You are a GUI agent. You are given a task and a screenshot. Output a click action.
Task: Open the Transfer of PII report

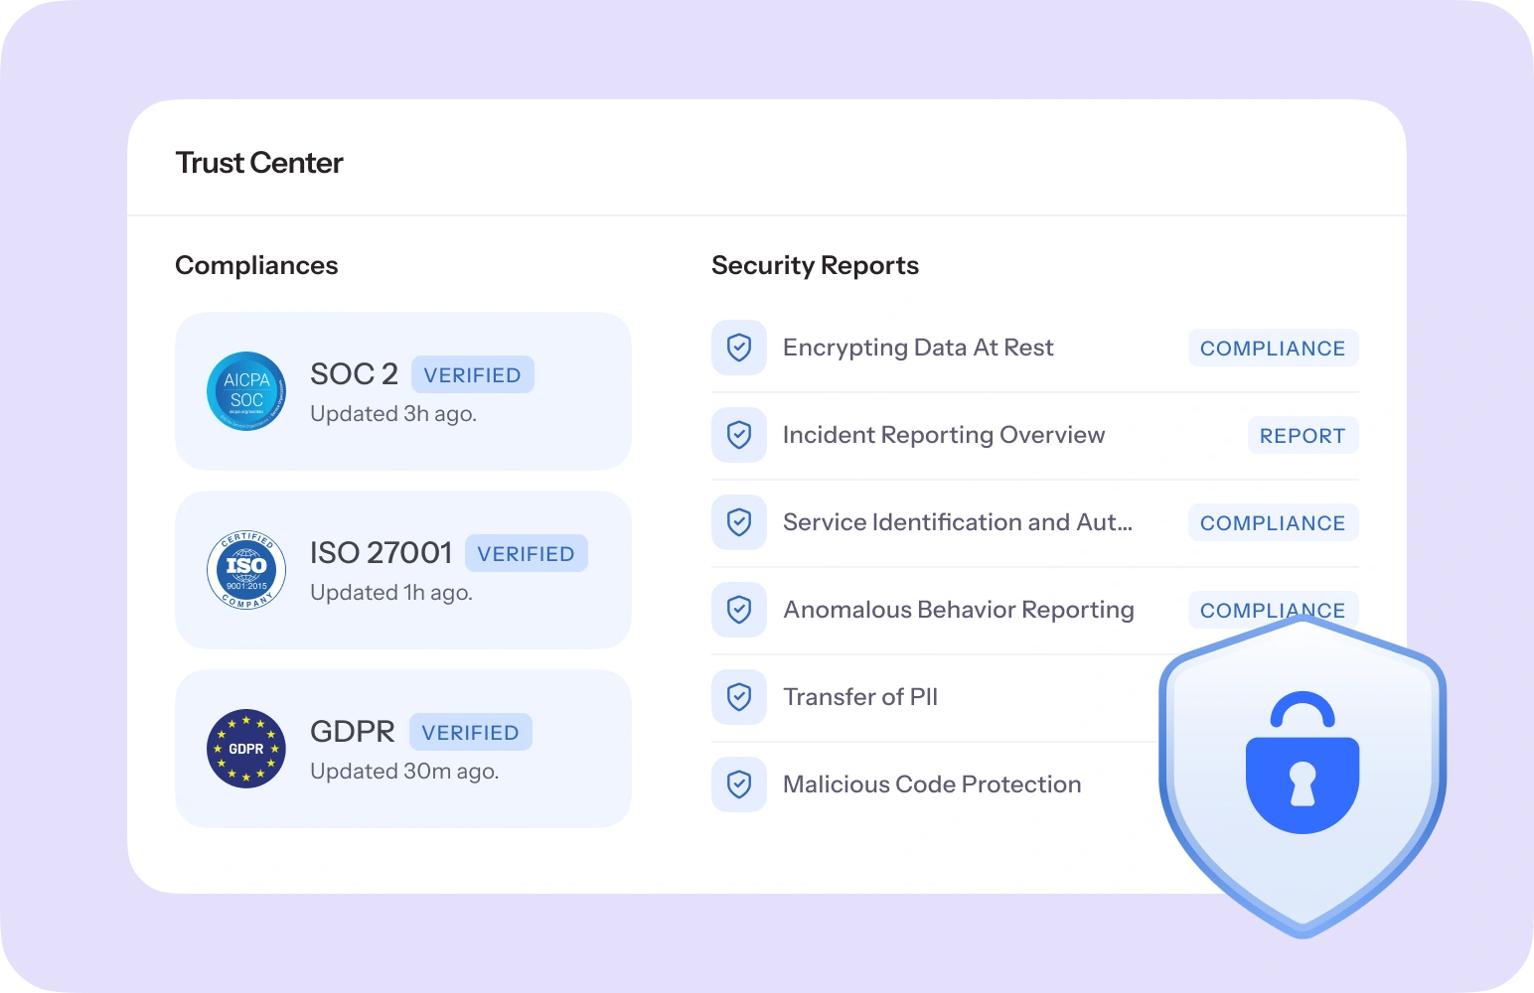click(x=860, y=697)
